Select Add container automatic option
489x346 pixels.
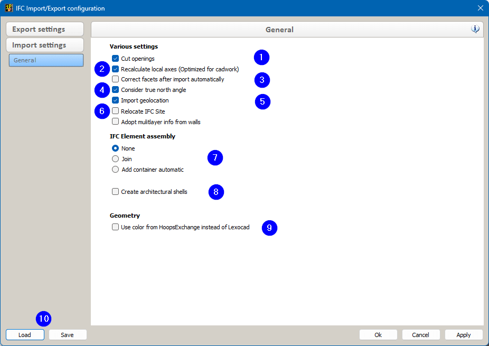click(x=115, y=170)
